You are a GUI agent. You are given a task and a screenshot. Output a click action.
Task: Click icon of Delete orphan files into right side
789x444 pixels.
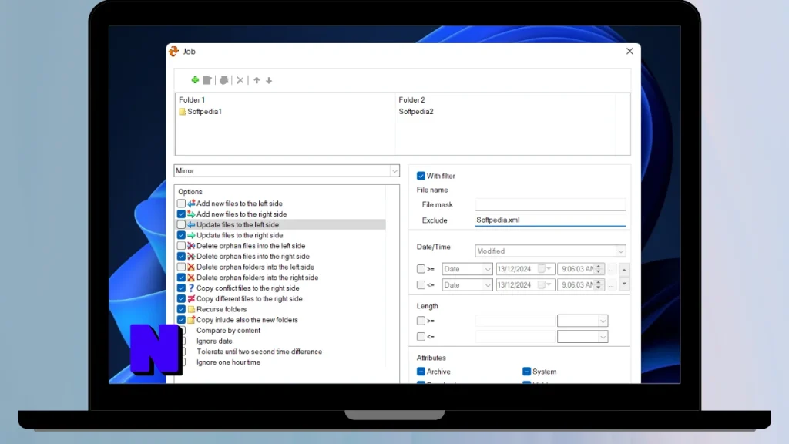pos(191,256)
